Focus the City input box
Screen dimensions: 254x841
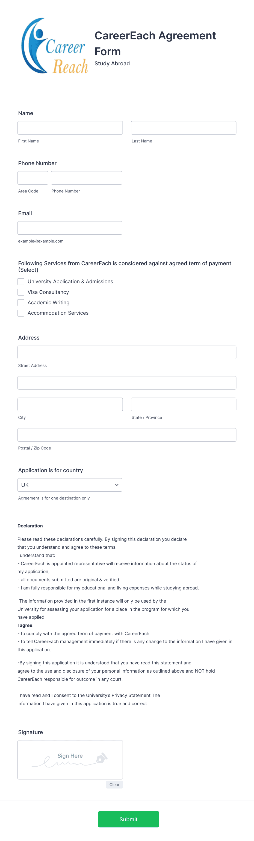(70, 404)
